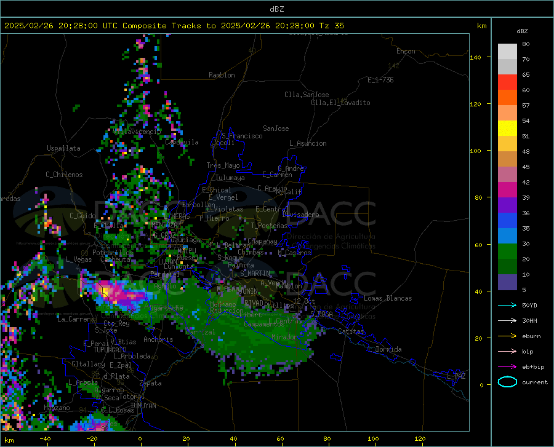Click the legend's dBZ heading
The height and width of the screenshot is (447, 554).
(x=522, y=31)
